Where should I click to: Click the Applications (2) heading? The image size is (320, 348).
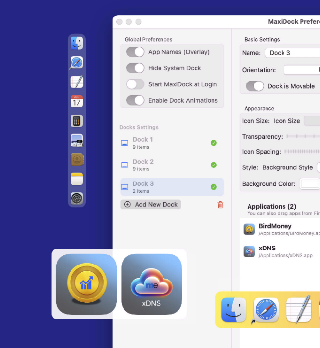click(272, 206)
